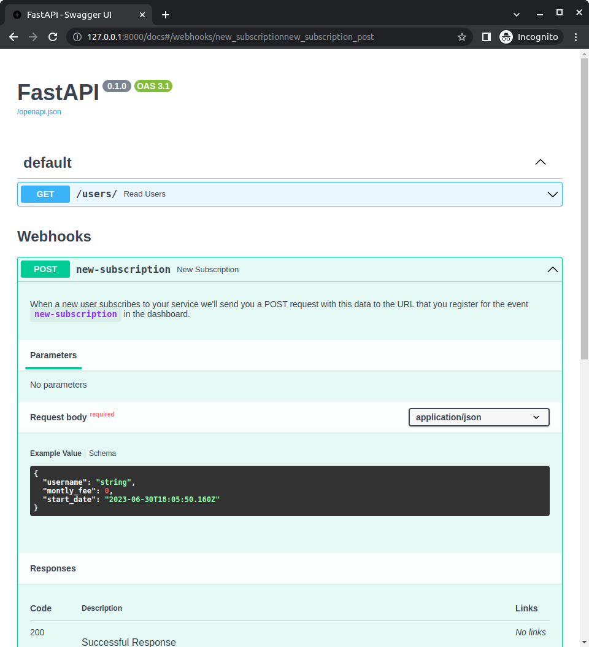Click inside the browser address bar
Image resolution: width=589 pixels, height=647 pixels.
[x=245, y=37]
